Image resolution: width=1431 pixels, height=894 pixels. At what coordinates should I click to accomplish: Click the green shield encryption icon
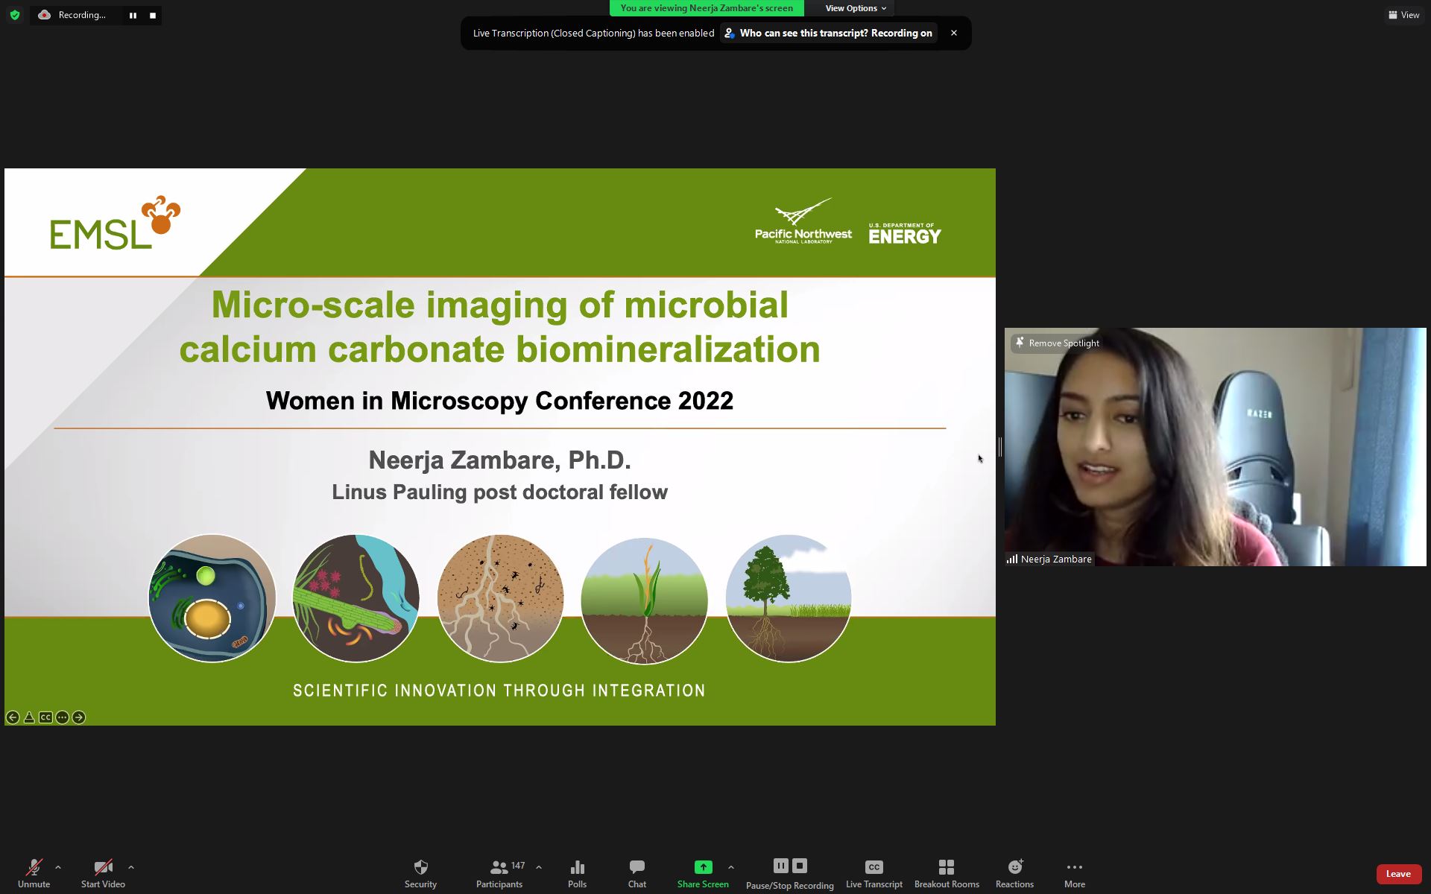coord(14,15)
